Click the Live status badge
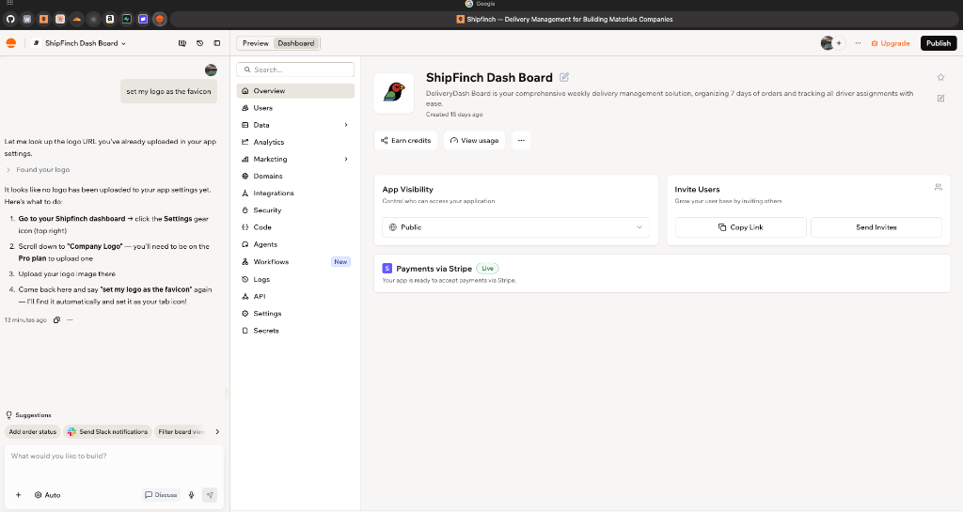963x512 pixels. (x=488, y=269)
